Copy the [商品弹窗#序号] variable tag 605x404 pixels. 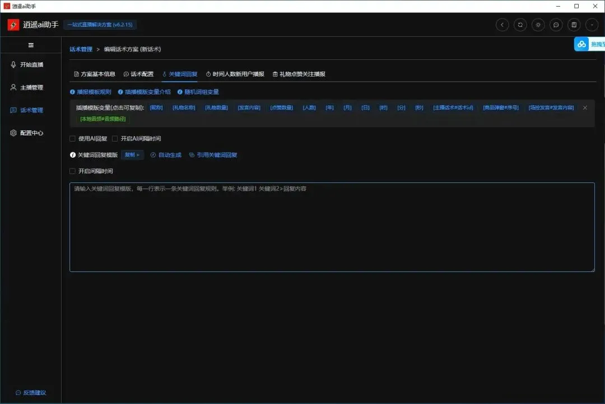(501, 107)
